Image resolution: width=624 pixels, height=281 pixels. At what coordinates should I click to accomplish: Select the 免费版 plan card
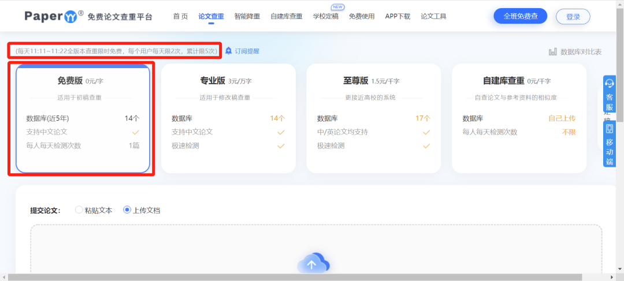[x=83, y=118]
